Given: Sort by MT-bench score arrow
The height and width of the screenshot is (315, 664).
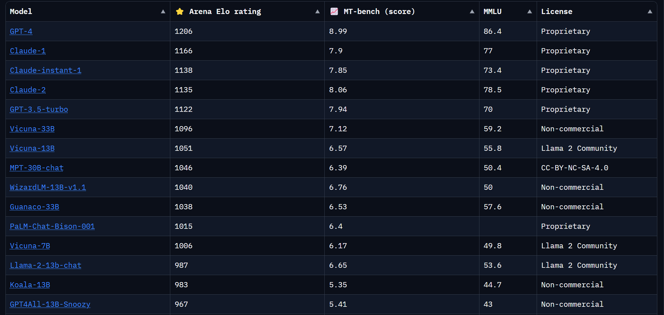Looking at the screenshot, I should click(472, 12).
